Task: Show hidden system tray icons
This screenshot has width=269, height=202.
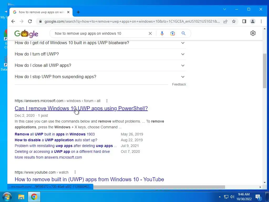Action: pos(220,197)
